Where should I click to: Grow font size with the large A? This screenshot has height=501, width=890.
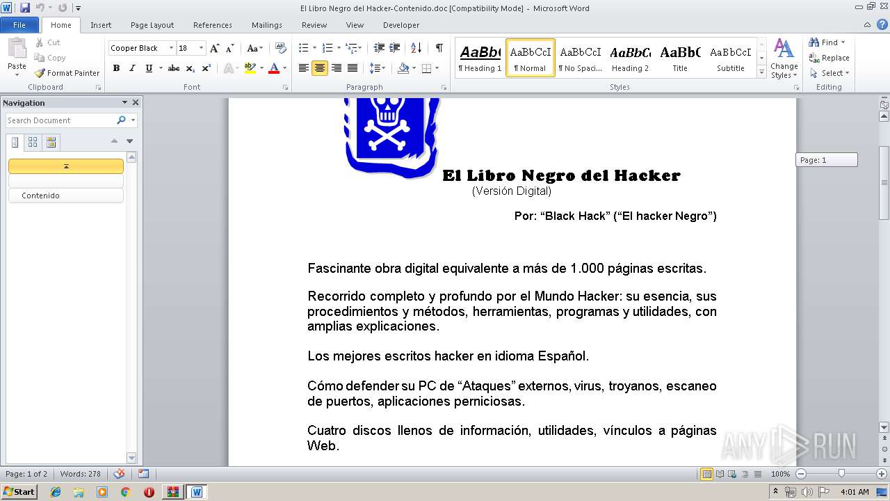(215, 48)
